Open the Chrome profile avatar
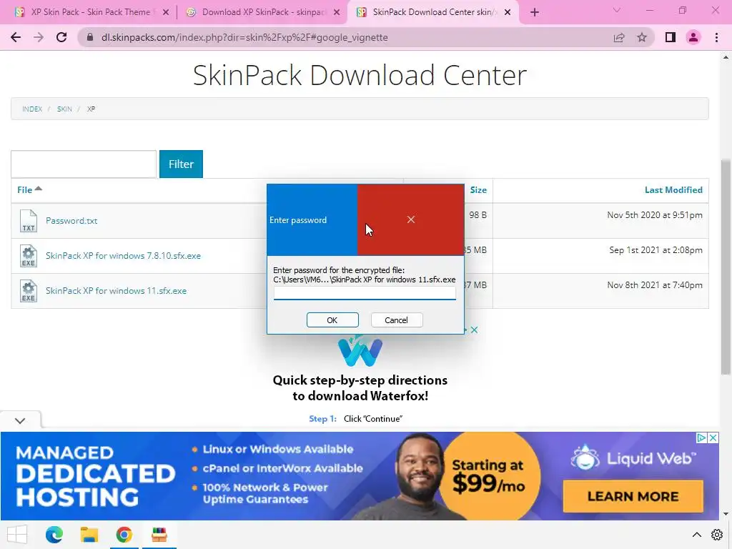Image resolution: width=732 pixels, height=549 pixels. [x=693, y=37]
